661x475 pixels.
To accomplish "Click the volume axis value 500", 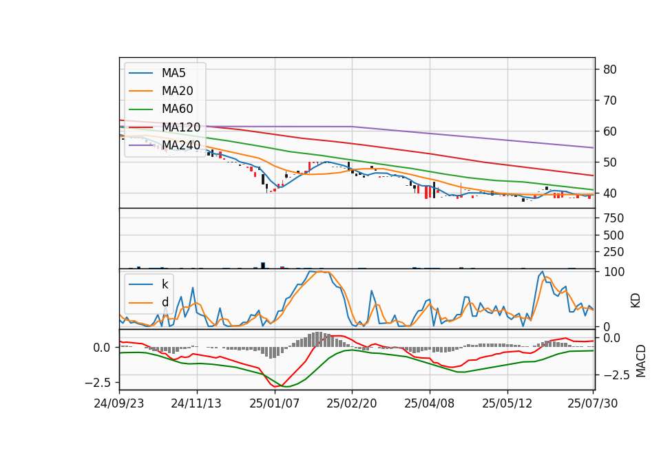I will click(613, 235).
